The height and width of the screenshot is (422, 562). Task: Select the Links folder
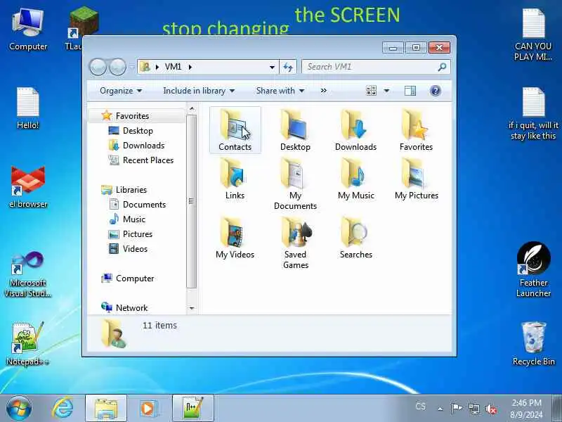click(235, 179)
